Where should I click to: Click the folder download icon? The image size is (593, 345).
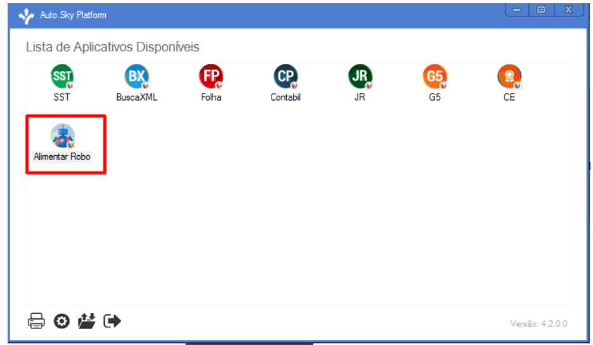coord(87,321)
